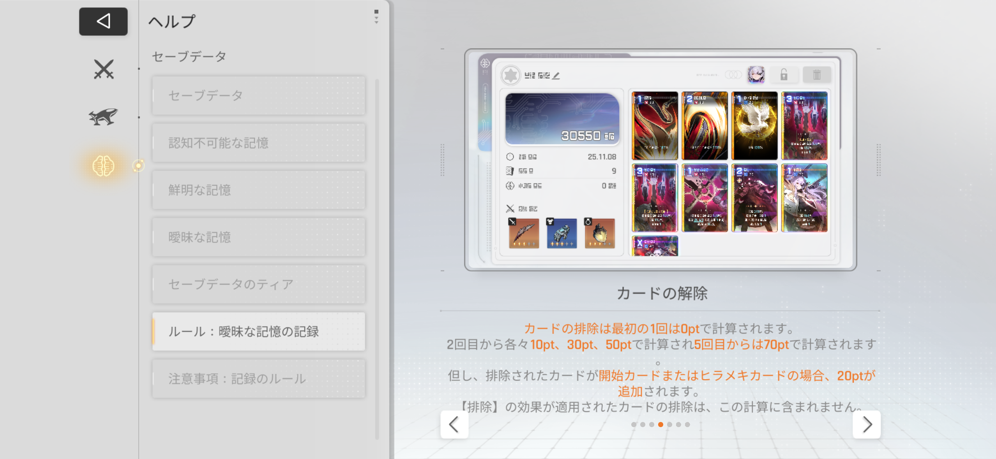Open the セーブデータ help topic
This screenshot has height=459, width=996.
(x=258, y=96)
